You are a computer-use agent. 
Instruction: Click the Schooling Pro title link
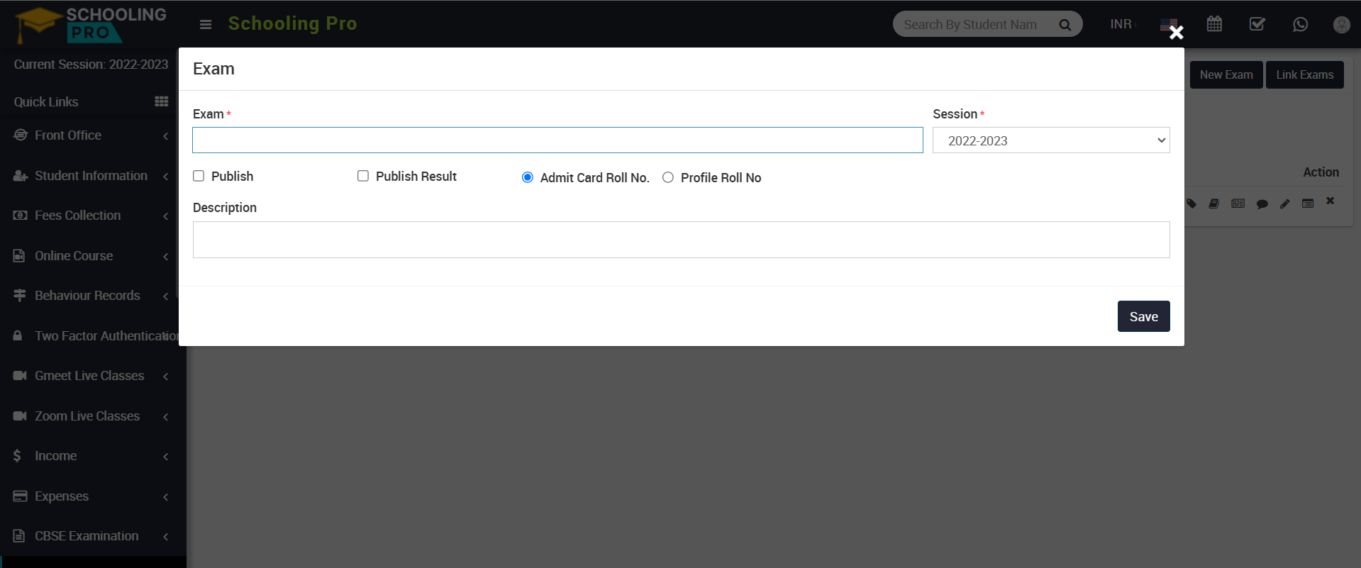tap(292, 23)
